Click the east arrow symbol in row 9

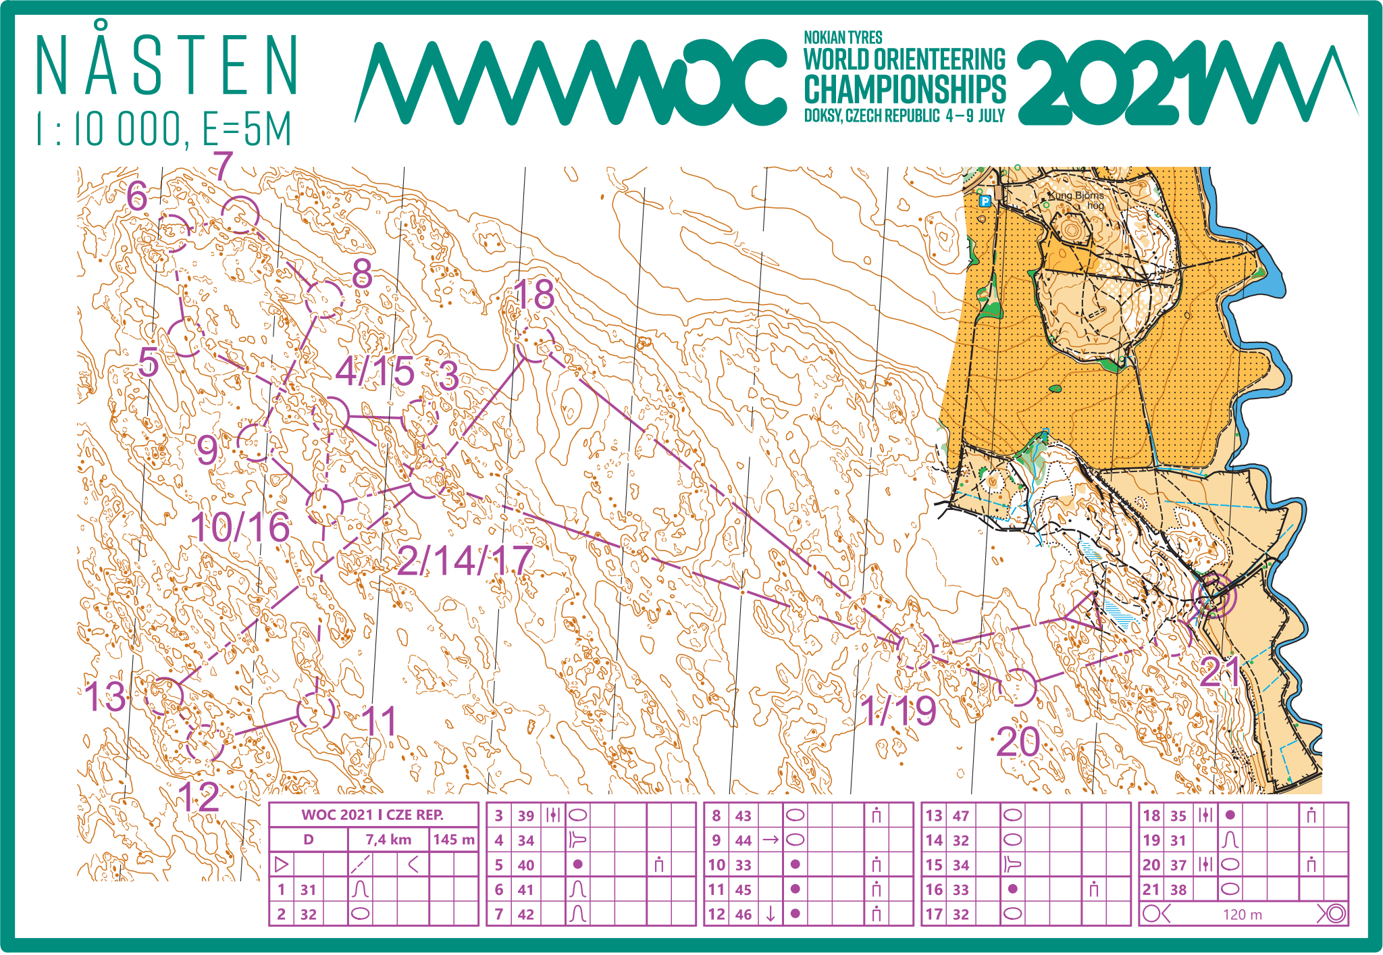(x=771, y=840)
